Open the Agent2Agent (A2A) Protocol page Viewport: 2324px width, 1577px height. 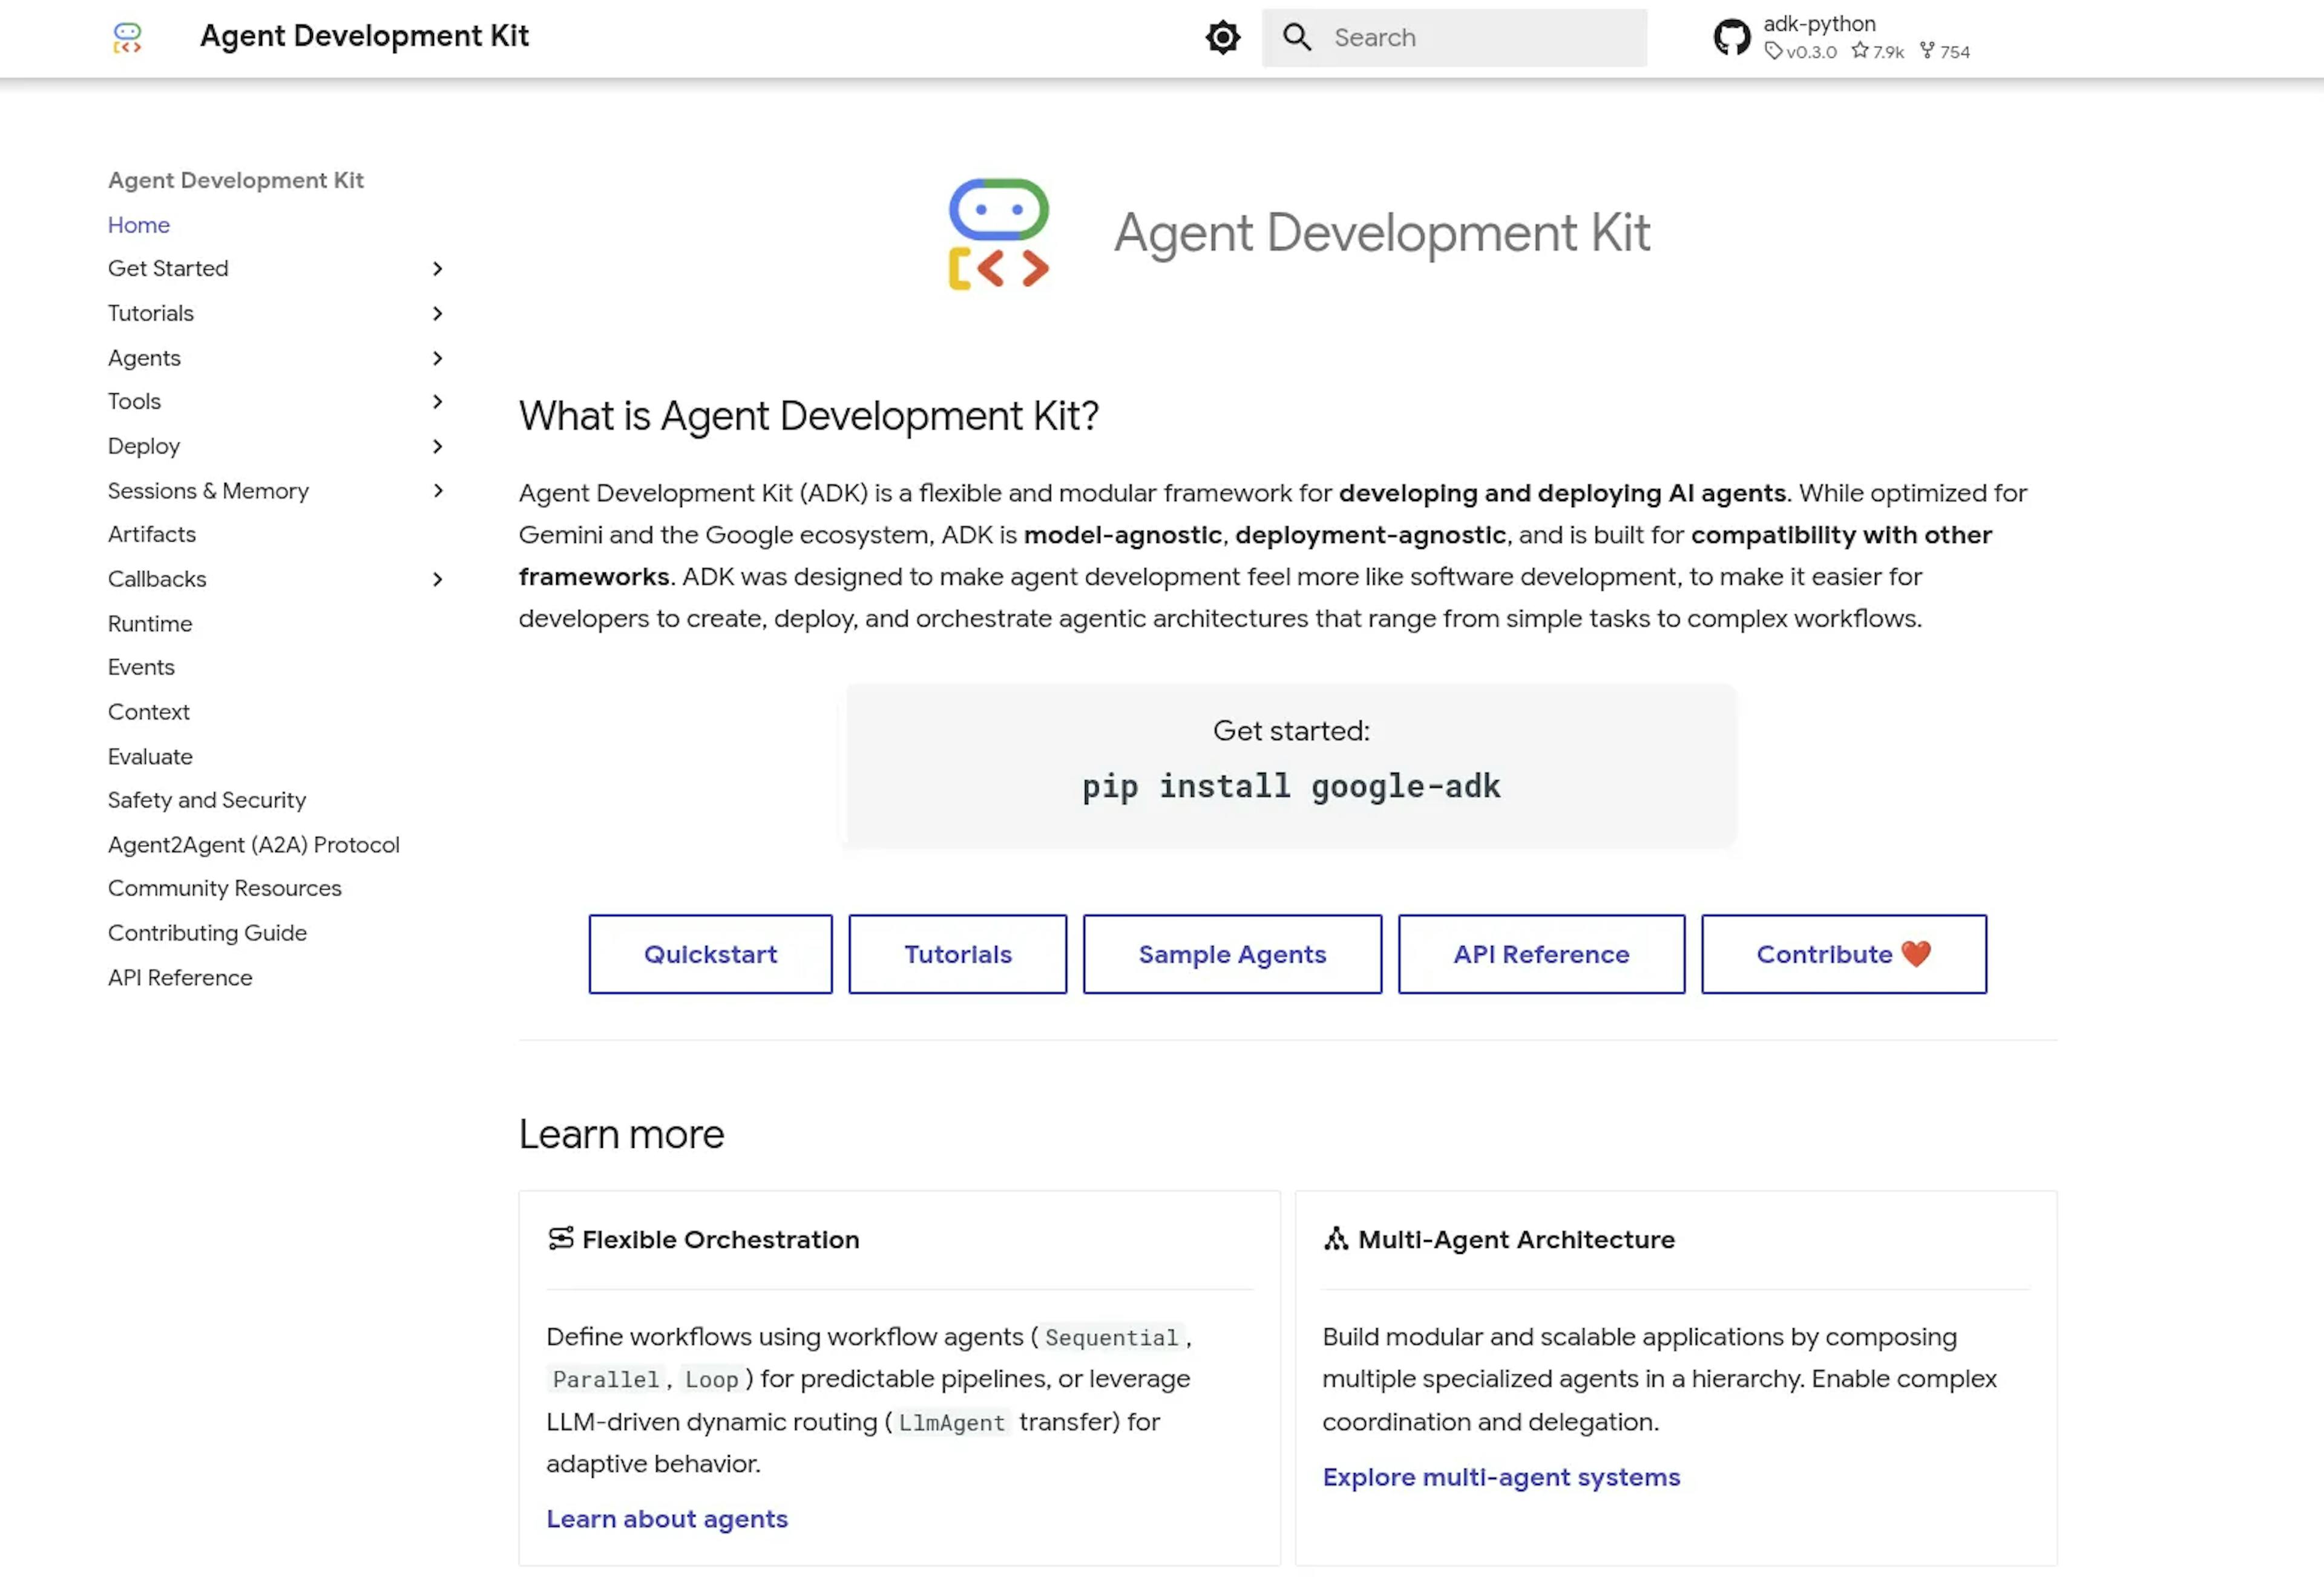(254, 844)
